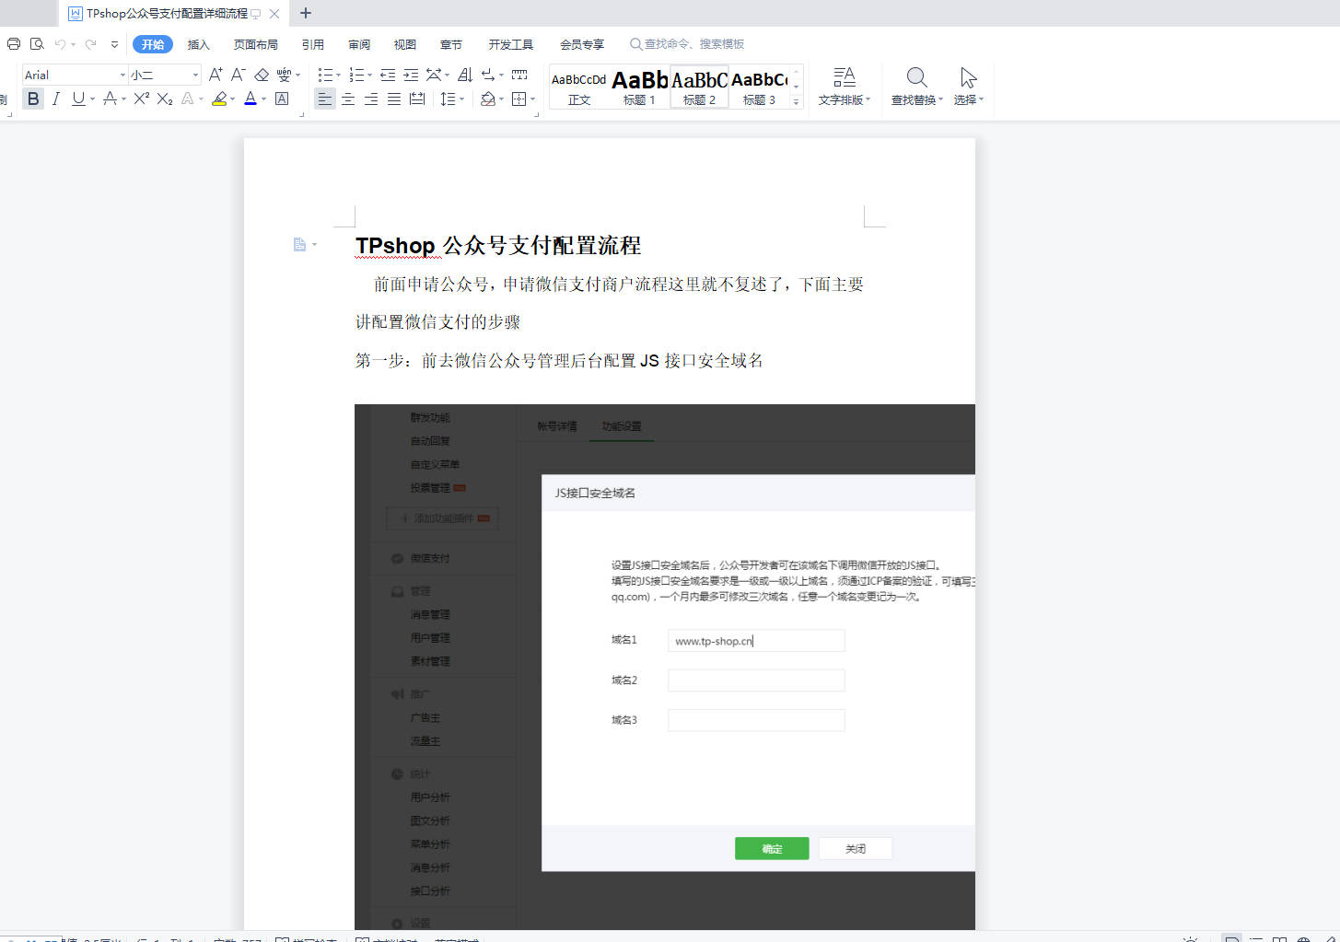1340x942 pixels.
Task: Open the 开发工具 (Developer) tab
Action: [x=511, y=44]
